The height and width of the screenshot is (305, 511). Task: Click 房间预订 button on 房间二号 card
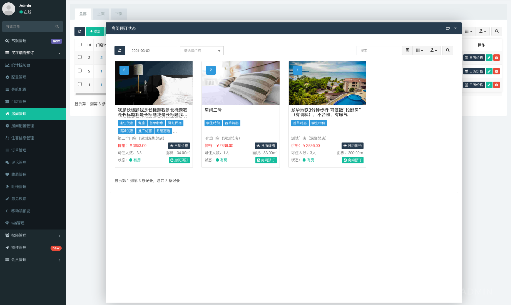click(x=266, y=160)
